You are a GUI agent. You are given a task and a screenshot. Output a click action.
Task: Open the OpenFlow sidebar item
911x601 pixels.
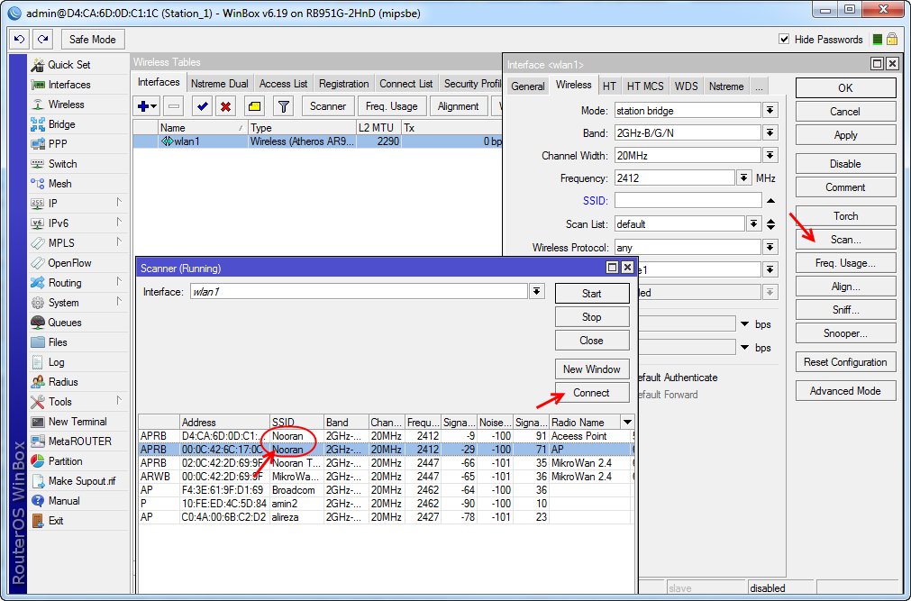pyautogui.click(x=69, y=263)
